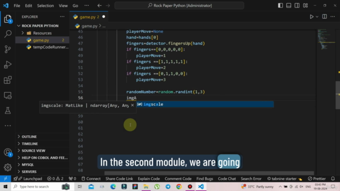Open the Edit menu

(x=28, y=6)
